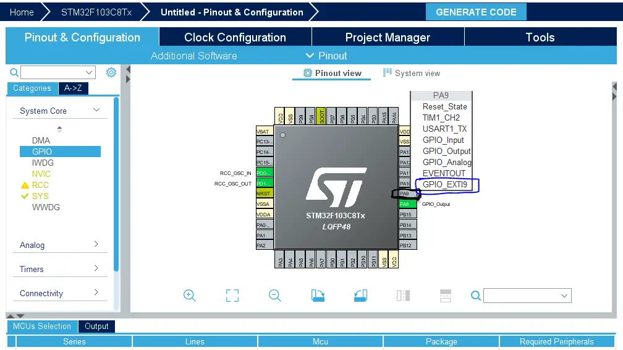The width and height of the screenshot is (623, 350).
Task: Open the Project Manager tab
Action: tap(388, 37)
